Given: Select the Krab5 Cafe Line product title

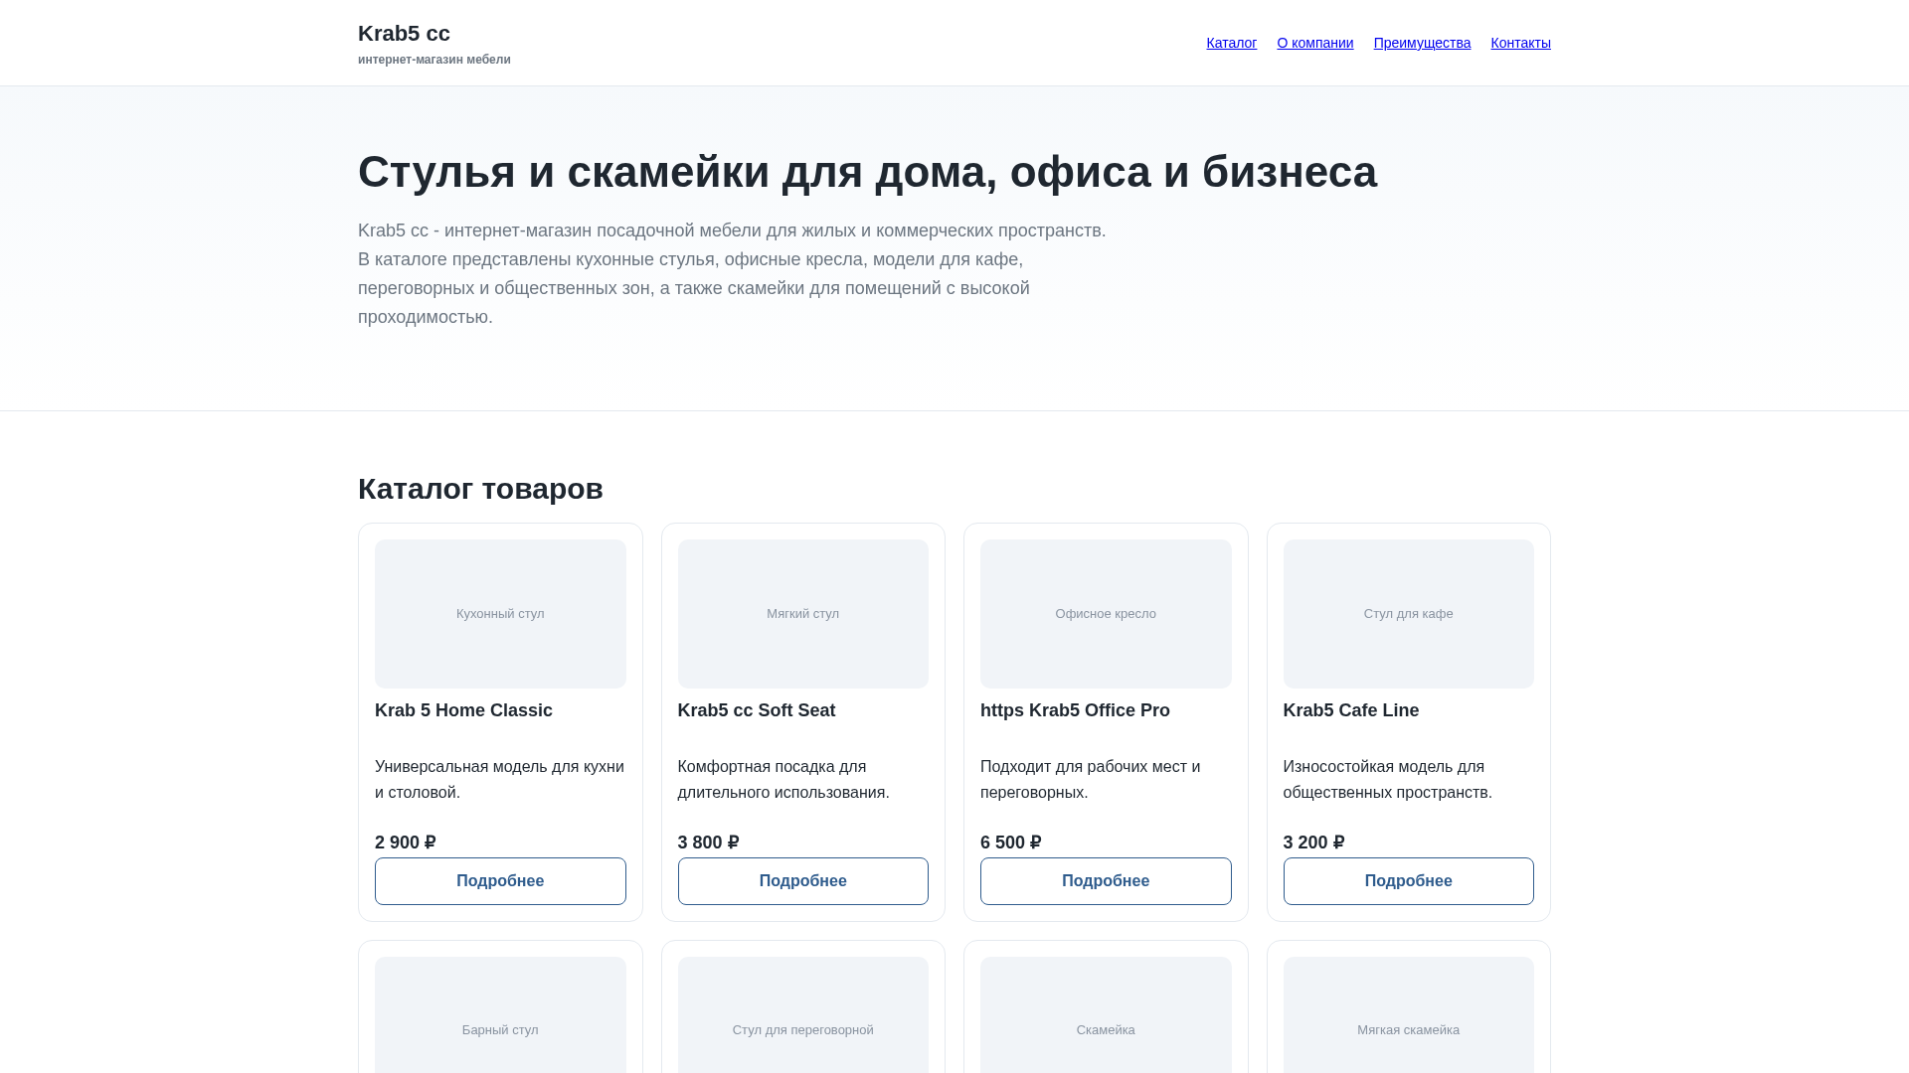Looking at the screenshot, I should [x=1350, y=710].
